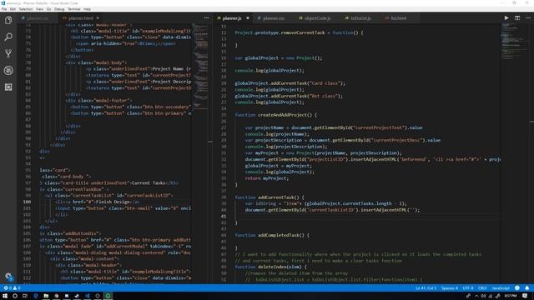This screenshot has width=534, height=300.
Task: Open the Cortana search circle on the taskbar
Action: tap(15, 296)
